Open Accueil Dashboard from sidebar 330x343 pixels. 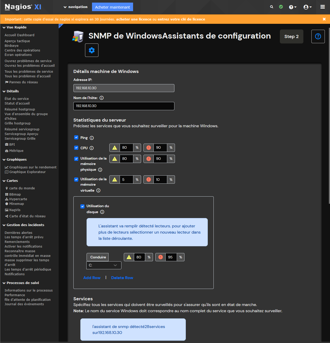pos(19,35)
